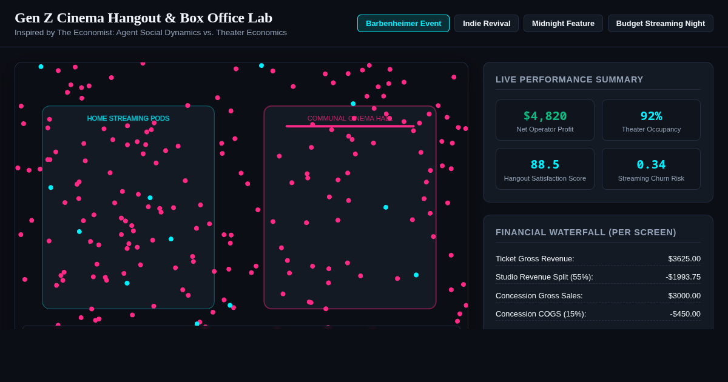Click the 88.5 Hangout Satisfaction Score value
Image resolution: width=728 pixels, height=382 pixels.
point(545,164)
